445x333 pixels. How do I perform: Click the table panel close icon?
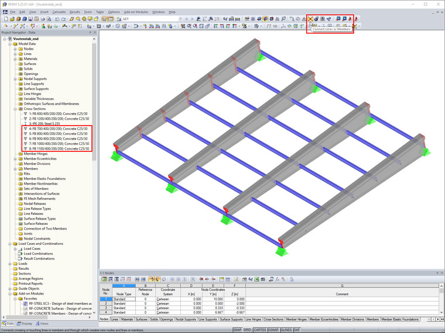click(x=442, y=273)
